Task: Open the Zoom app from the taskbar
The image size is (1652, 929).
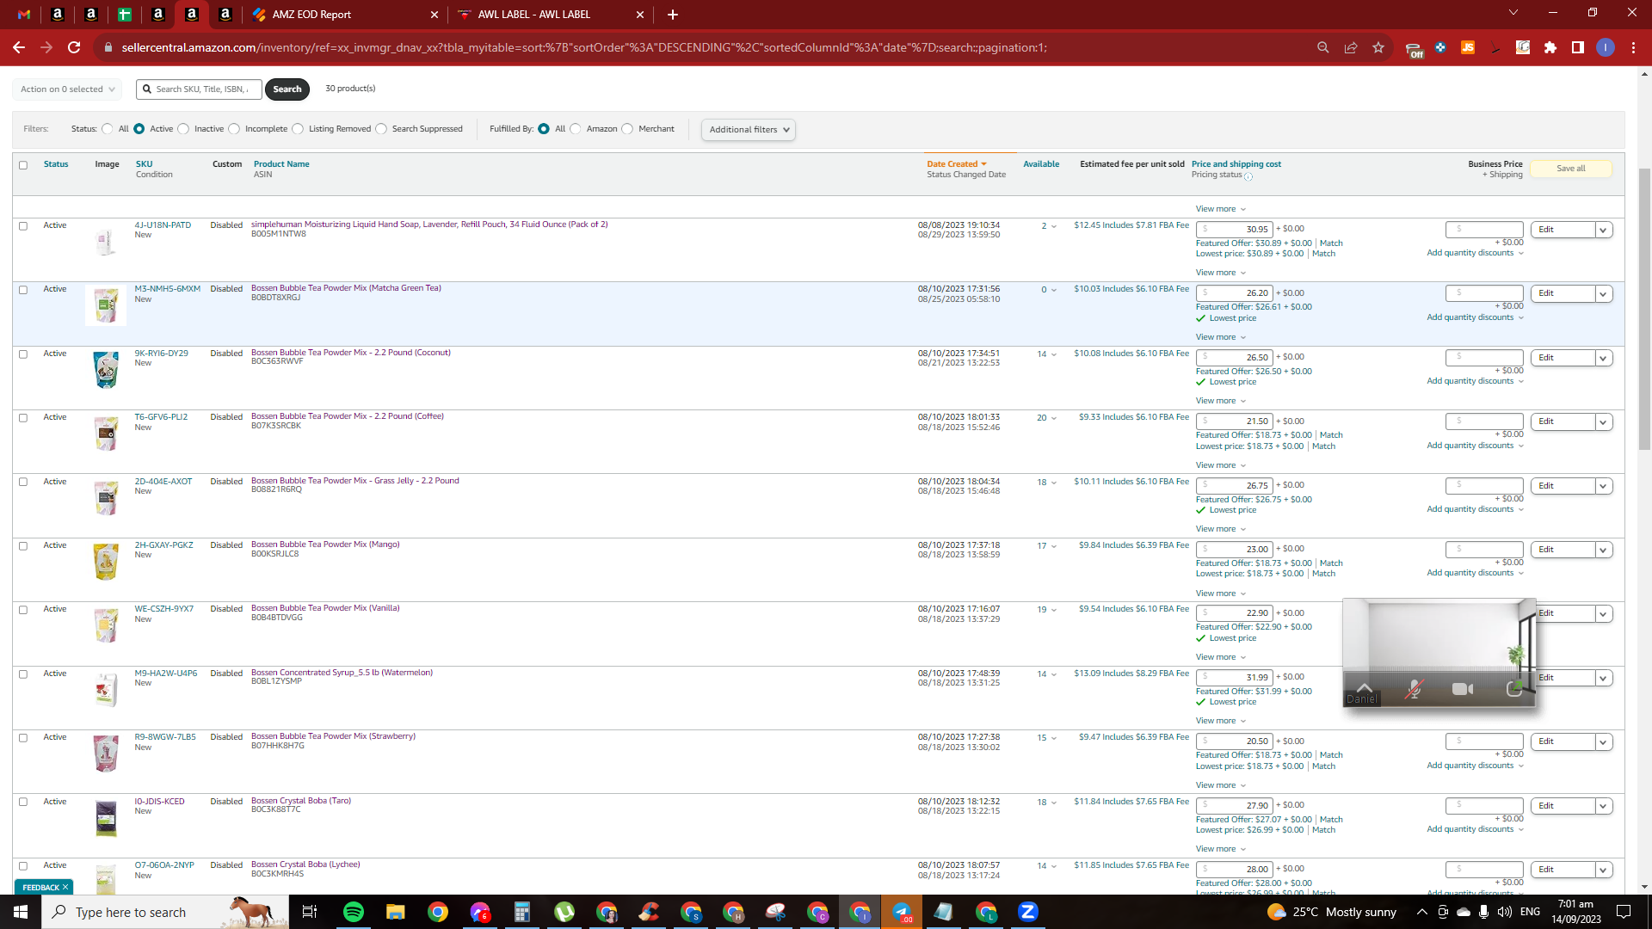Action: pyautogui.click(x=1028, y=912)
